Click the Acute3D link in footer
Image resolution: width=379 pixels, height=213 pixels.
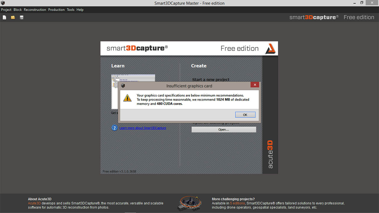(34, 203)
